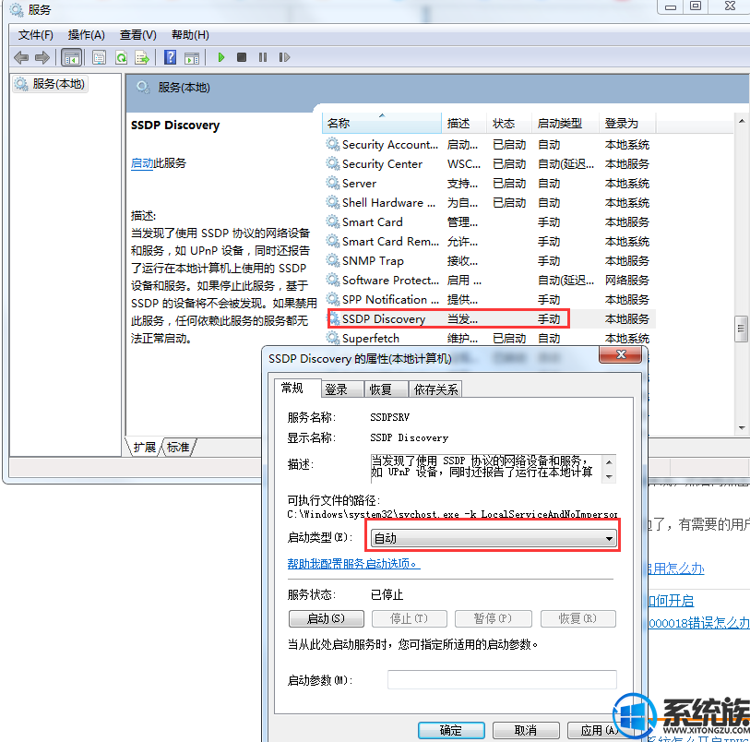
Task: Select 服务(本地) node in left tree
Action: tap(50, 84)
